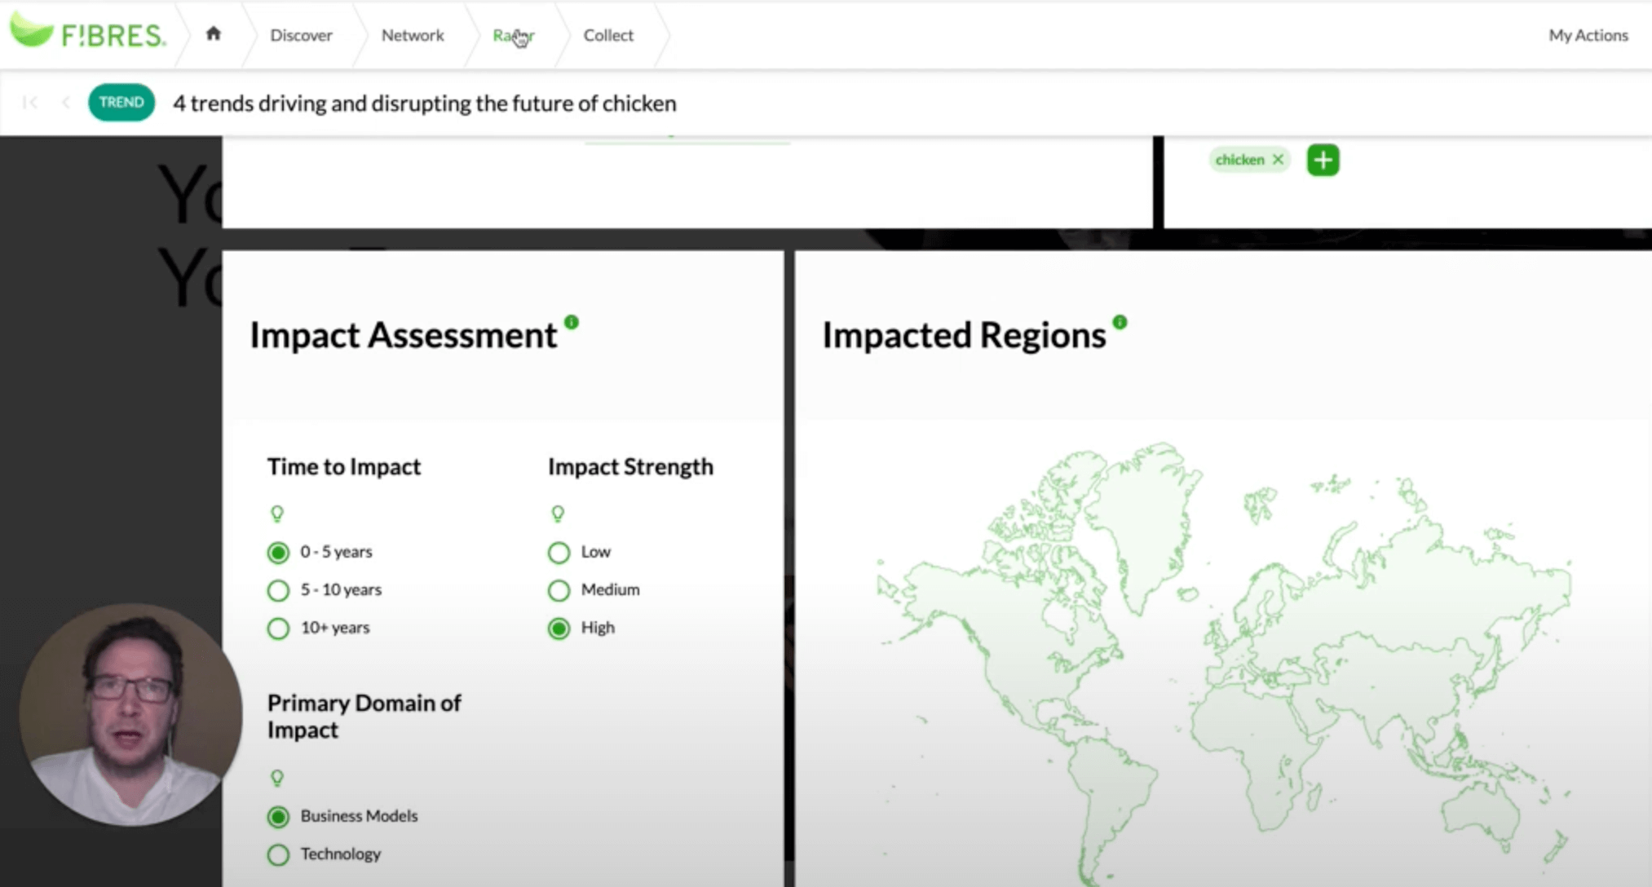This screenshot has height=887, width=1652.
Task: Click the presenter webcam thumbnail
Action: [x=130, y=714]
